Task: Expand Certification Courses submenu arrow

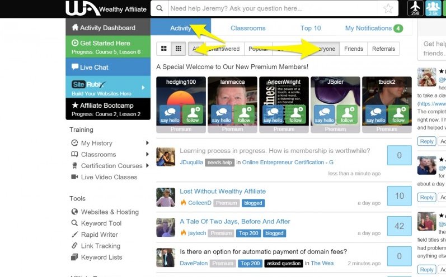Action: point(147,165)
